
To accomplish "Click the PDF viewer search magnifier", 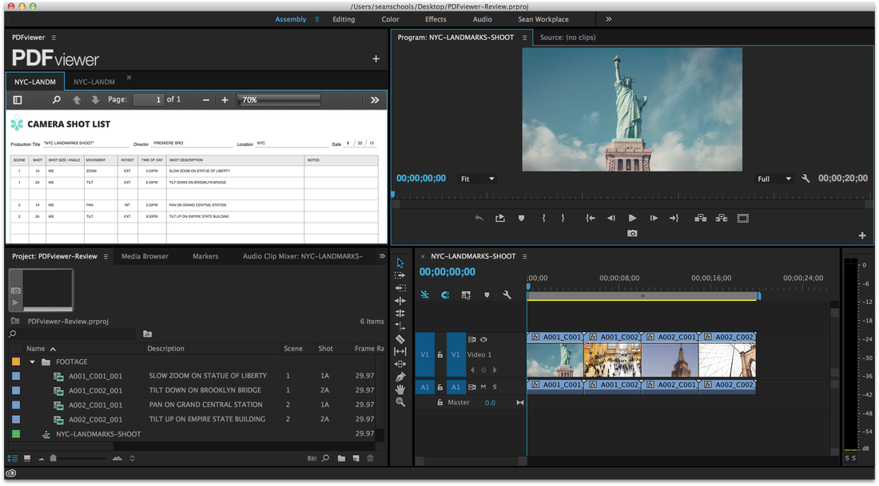I will pos(56,100).
